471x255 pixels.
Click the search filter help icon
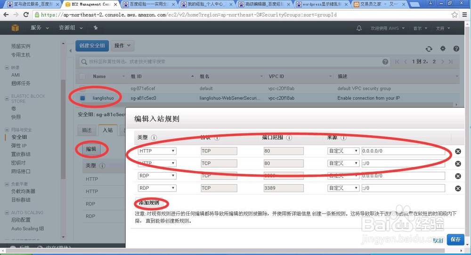coord(385,62)
